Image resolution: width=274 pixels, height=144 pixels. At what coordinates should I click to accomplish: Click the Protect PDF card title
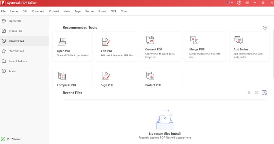[x=153, y=85]
